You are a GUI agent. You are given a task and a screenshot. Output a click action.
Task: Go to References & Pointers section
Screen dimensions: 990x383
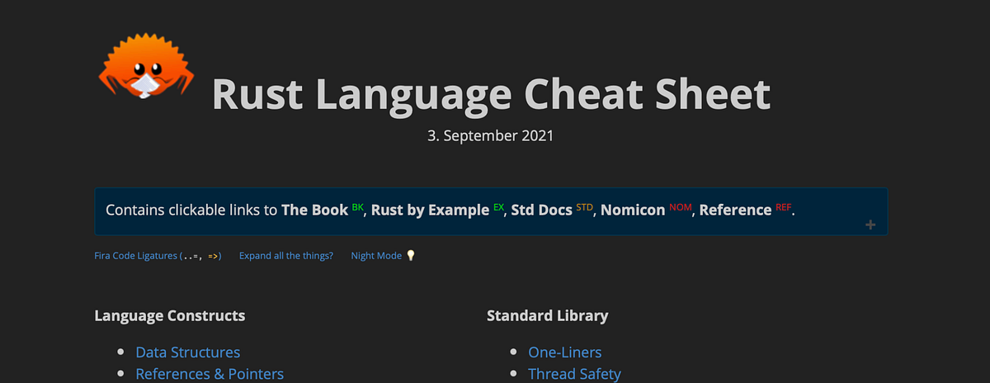point(210,374)
